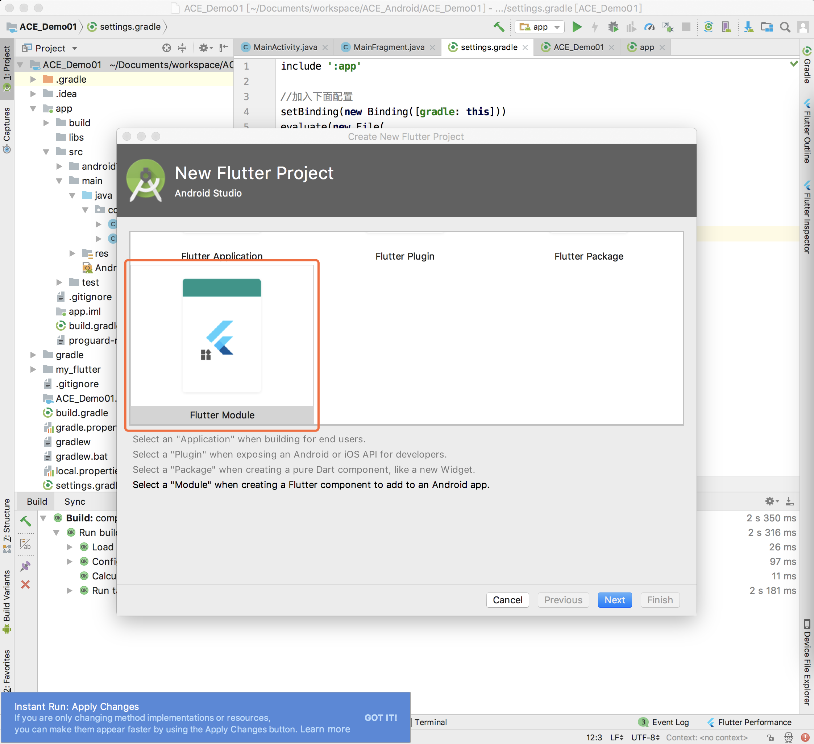Screen dimensions: 814x744
Task: Click the Debug app bug icon
Action: [613, 27]
